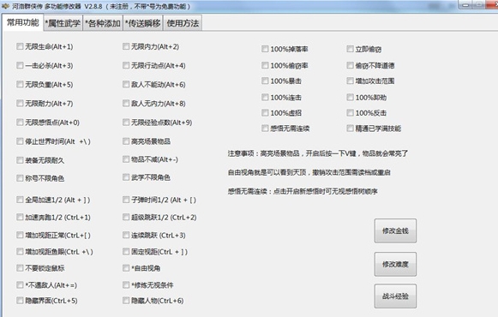Check 停止世界时间 option
The image size is (498, 317).
20,141
